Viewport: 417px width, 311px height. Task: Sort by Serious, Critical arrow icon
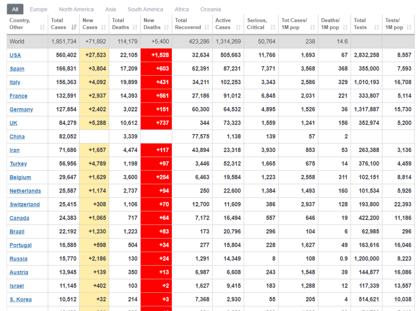click(x=273, y=27)
